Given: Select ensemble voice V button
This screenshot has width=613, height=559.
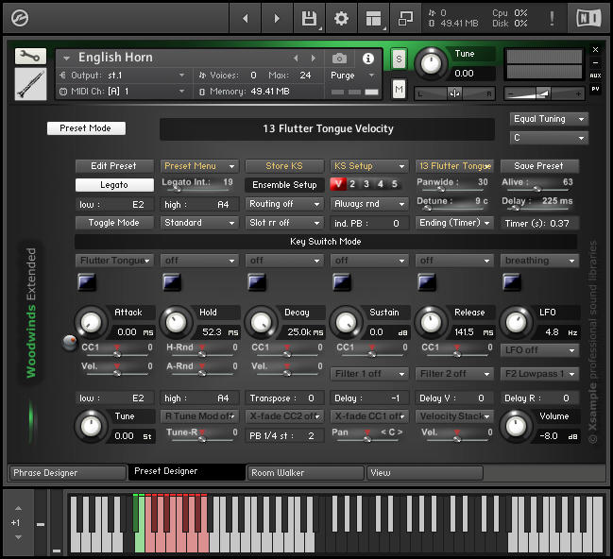Looking at the screenshot, I should [338, 184].
